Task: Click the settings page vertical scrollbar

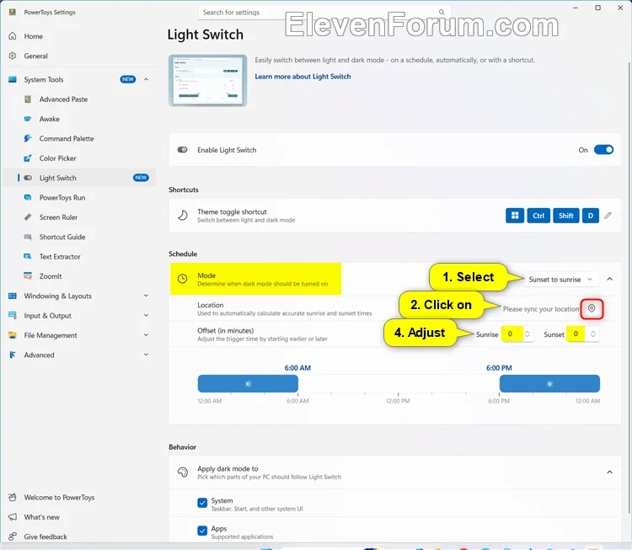Action: [629, 288]
